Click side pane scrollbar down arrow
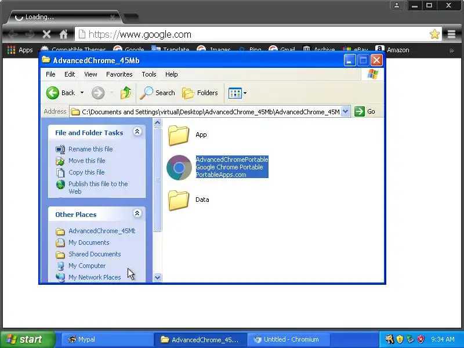Screen dimensions: 464x348 (158, 278)
